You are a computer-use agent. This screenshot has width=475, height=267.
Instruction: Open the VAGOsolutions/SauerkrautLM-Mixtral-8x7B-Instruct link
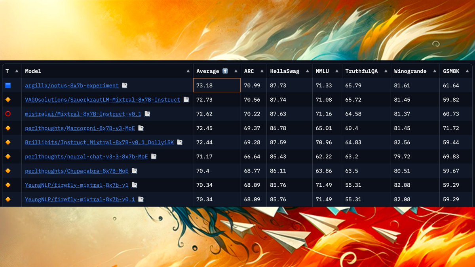pyautogui.click(x=103, y=100)
